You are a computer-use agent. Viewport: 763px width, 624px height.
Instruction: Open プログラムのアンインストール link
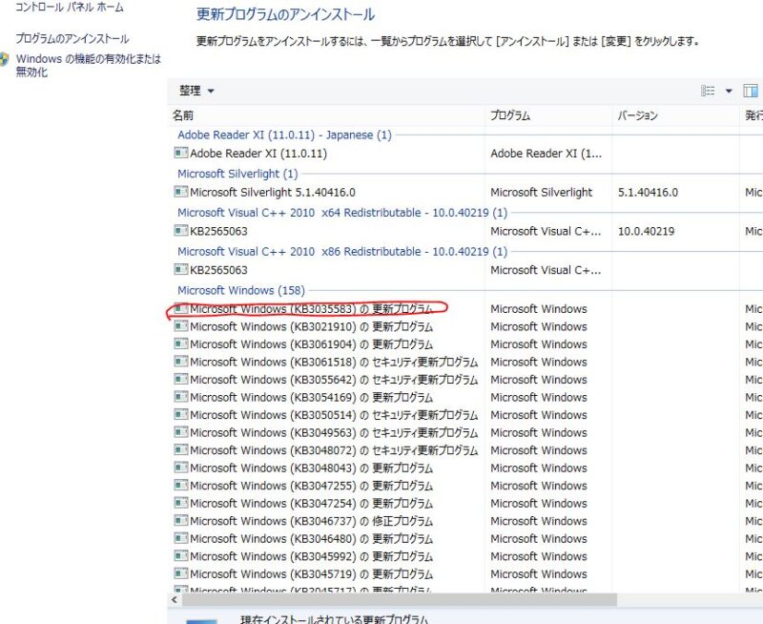click(x=72, y=38)
